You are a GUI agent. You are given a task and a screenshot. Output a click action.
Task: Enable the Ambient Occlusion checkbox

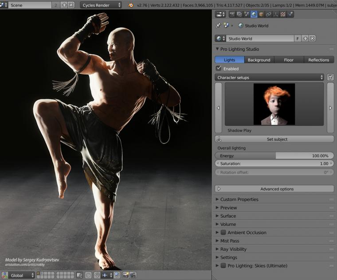click(x=223, y=233)
